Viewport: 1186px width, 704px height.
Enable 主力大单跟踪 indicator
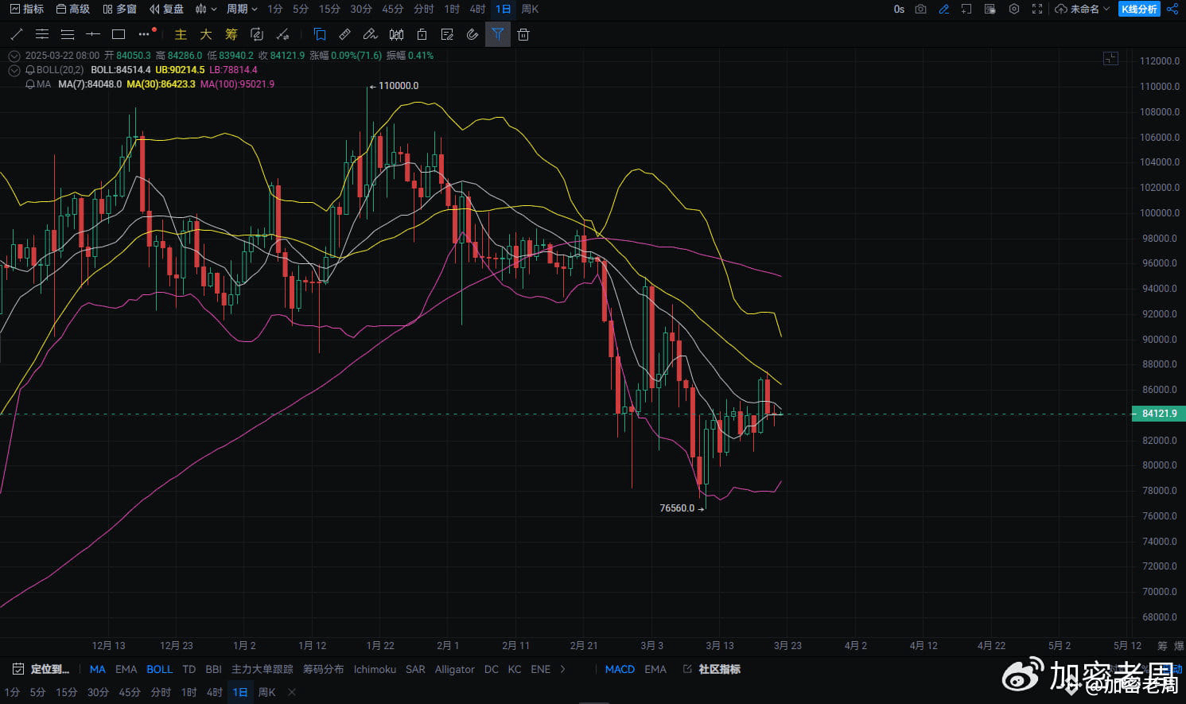[x=262, y=669]
